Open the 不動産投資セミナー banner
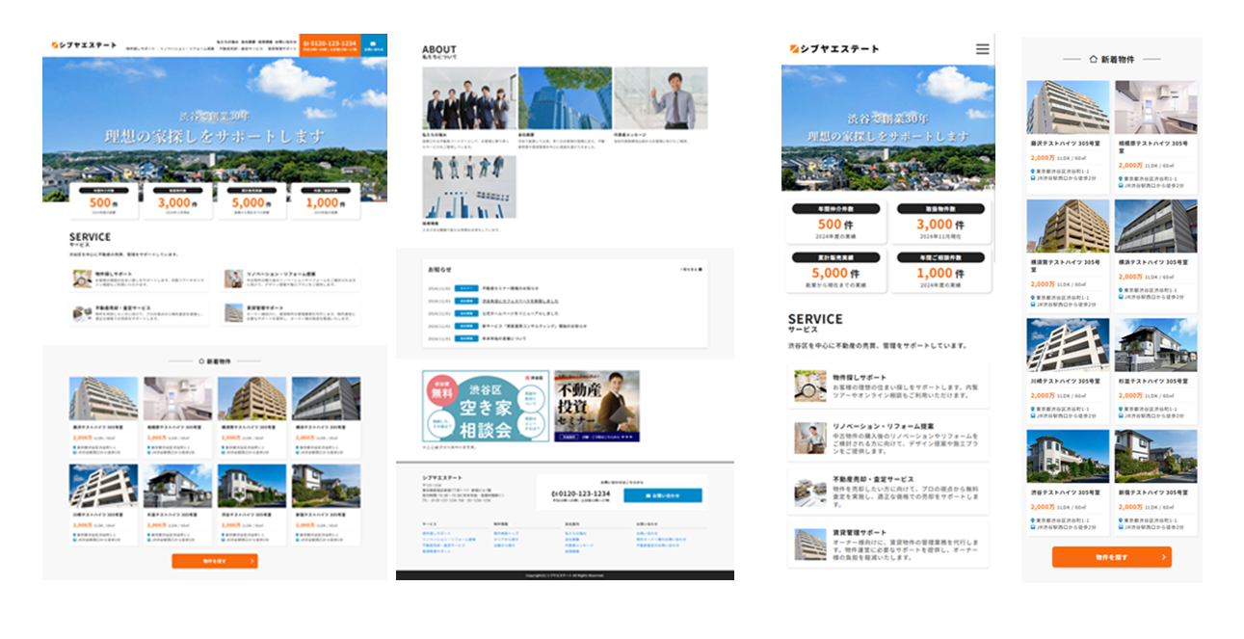Screen dimensions: 1244x639 tap(596, 406)
